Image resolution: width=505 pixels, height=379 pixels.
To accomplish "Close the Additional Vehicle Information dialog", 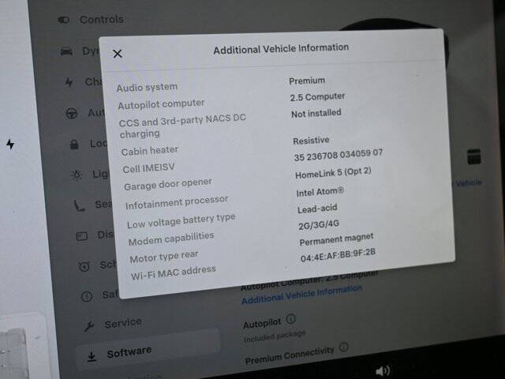I will click(118, 54).
